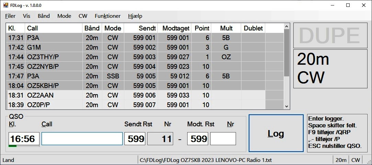Click the 59 012 received cell
The height and width of the screenshot is (165, 372).
(x=174, y=76)
